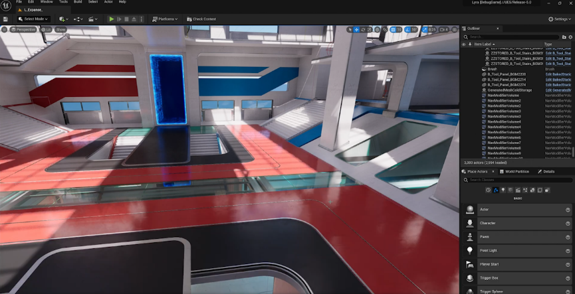The height and width of the screenshot is (294, 575).
Task: Click the surface snapping icon
Action: click(x=386, y=30)
